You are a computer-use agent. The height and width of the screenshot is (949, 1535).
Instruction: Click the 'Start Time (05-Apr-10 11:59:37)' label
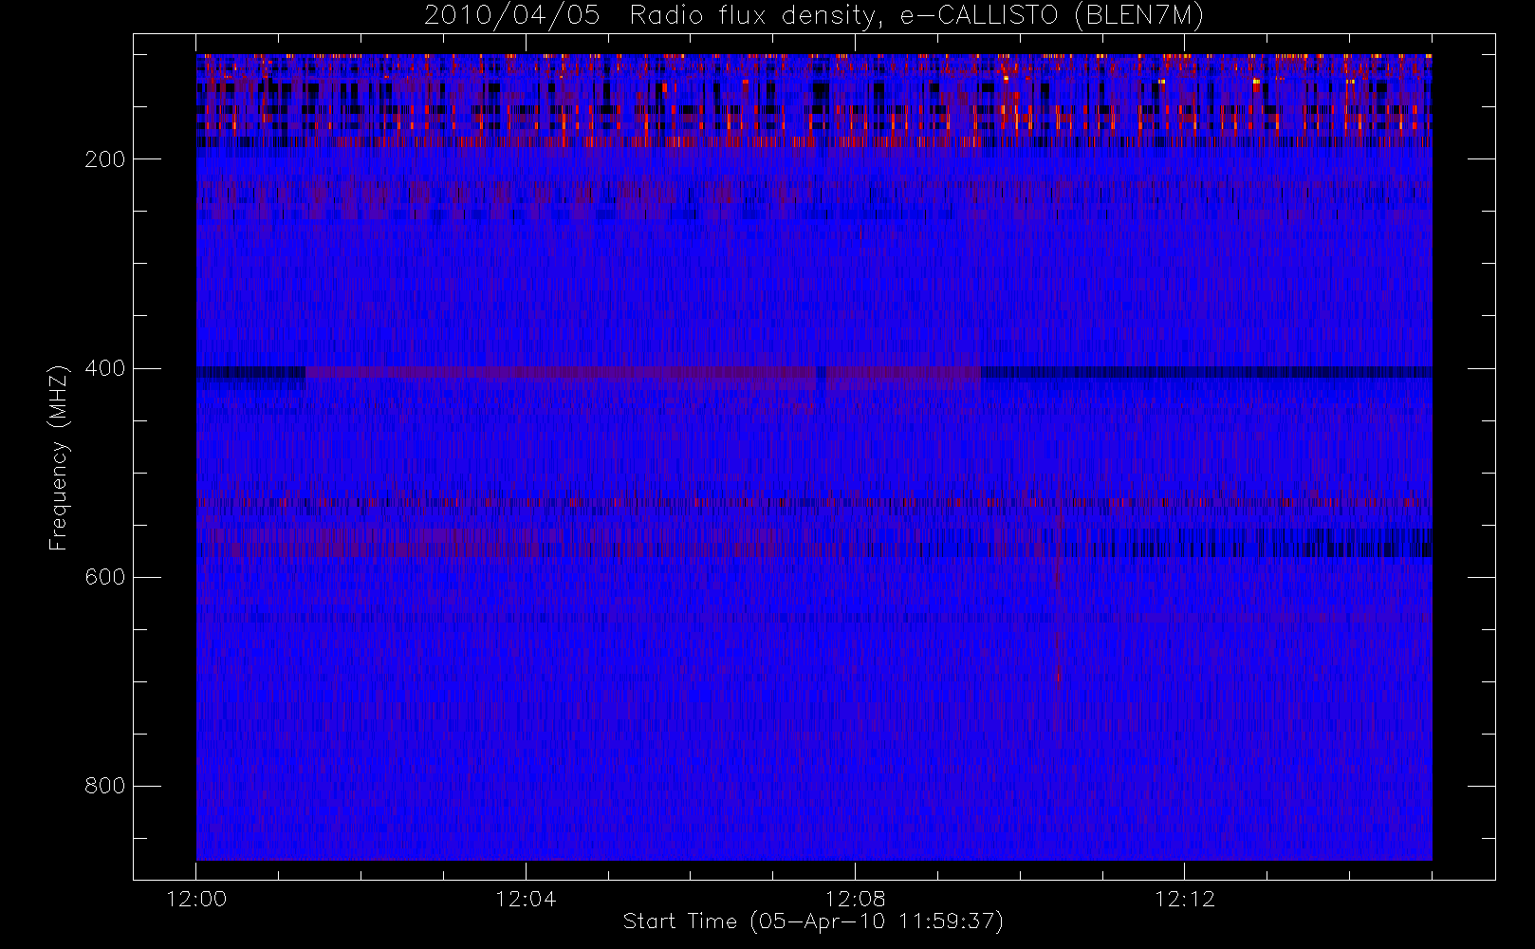pyautogui.click(x=813, y=921)
